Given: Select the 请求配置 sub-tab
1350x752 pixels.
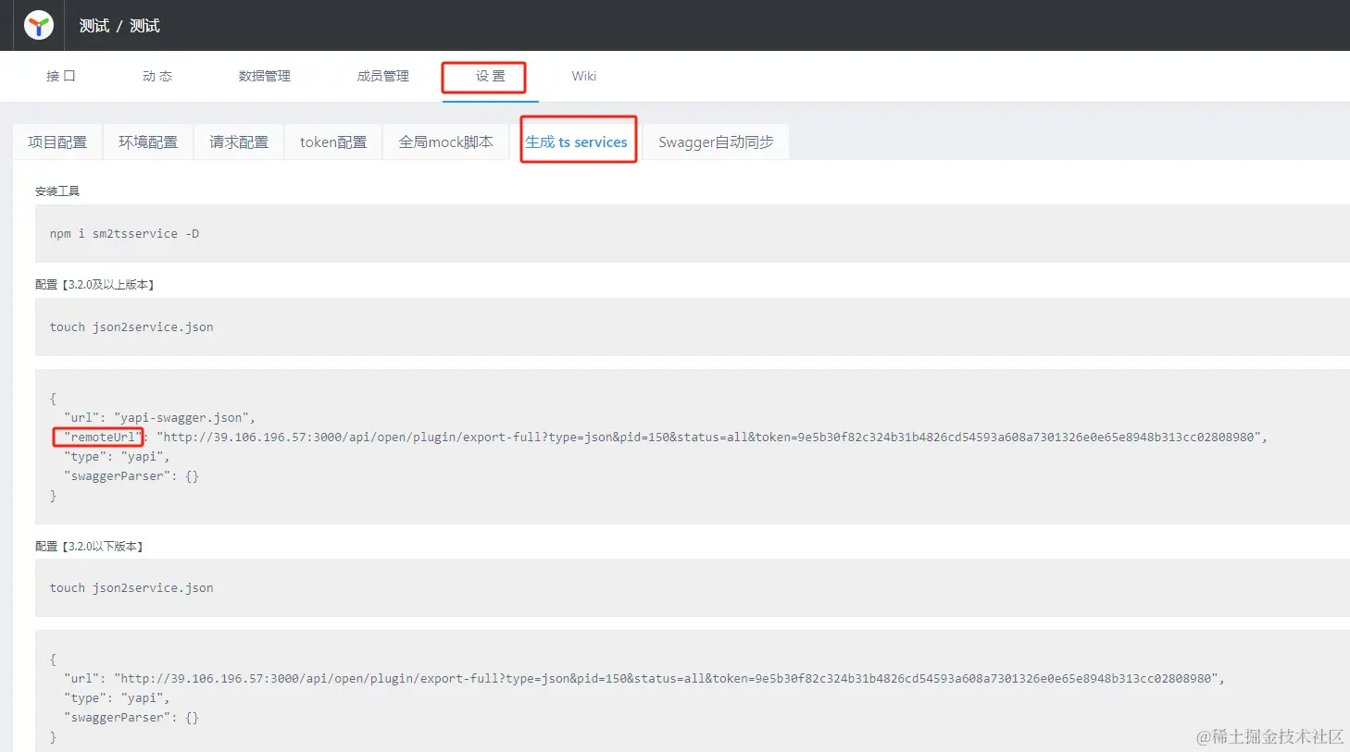Looking at the screenshot, I should 239,142.
